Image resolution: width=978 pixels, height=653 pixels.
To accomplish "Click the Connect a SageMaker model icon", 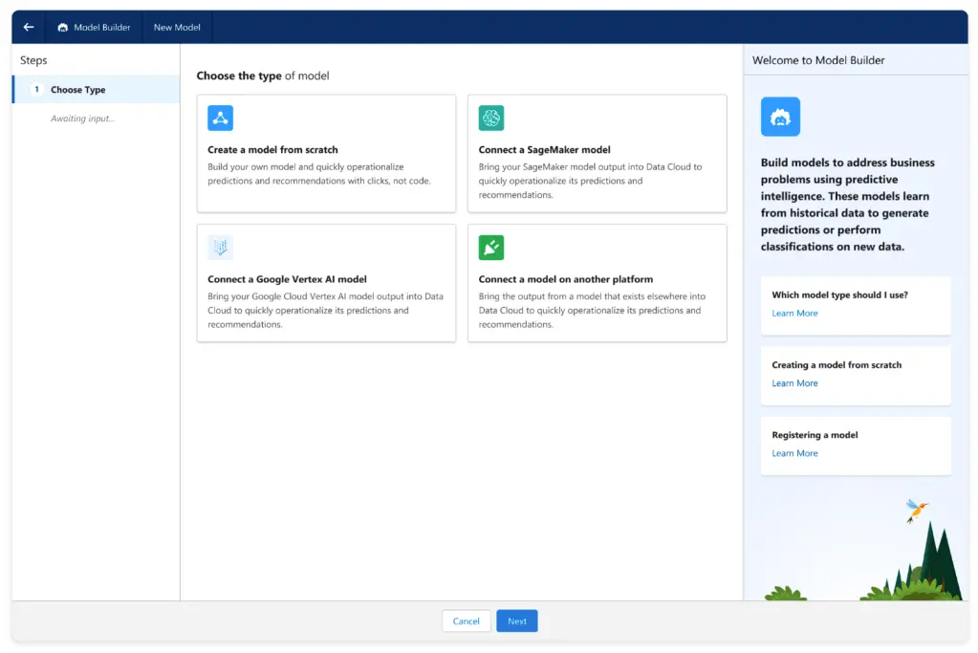I will pos(490,117).
